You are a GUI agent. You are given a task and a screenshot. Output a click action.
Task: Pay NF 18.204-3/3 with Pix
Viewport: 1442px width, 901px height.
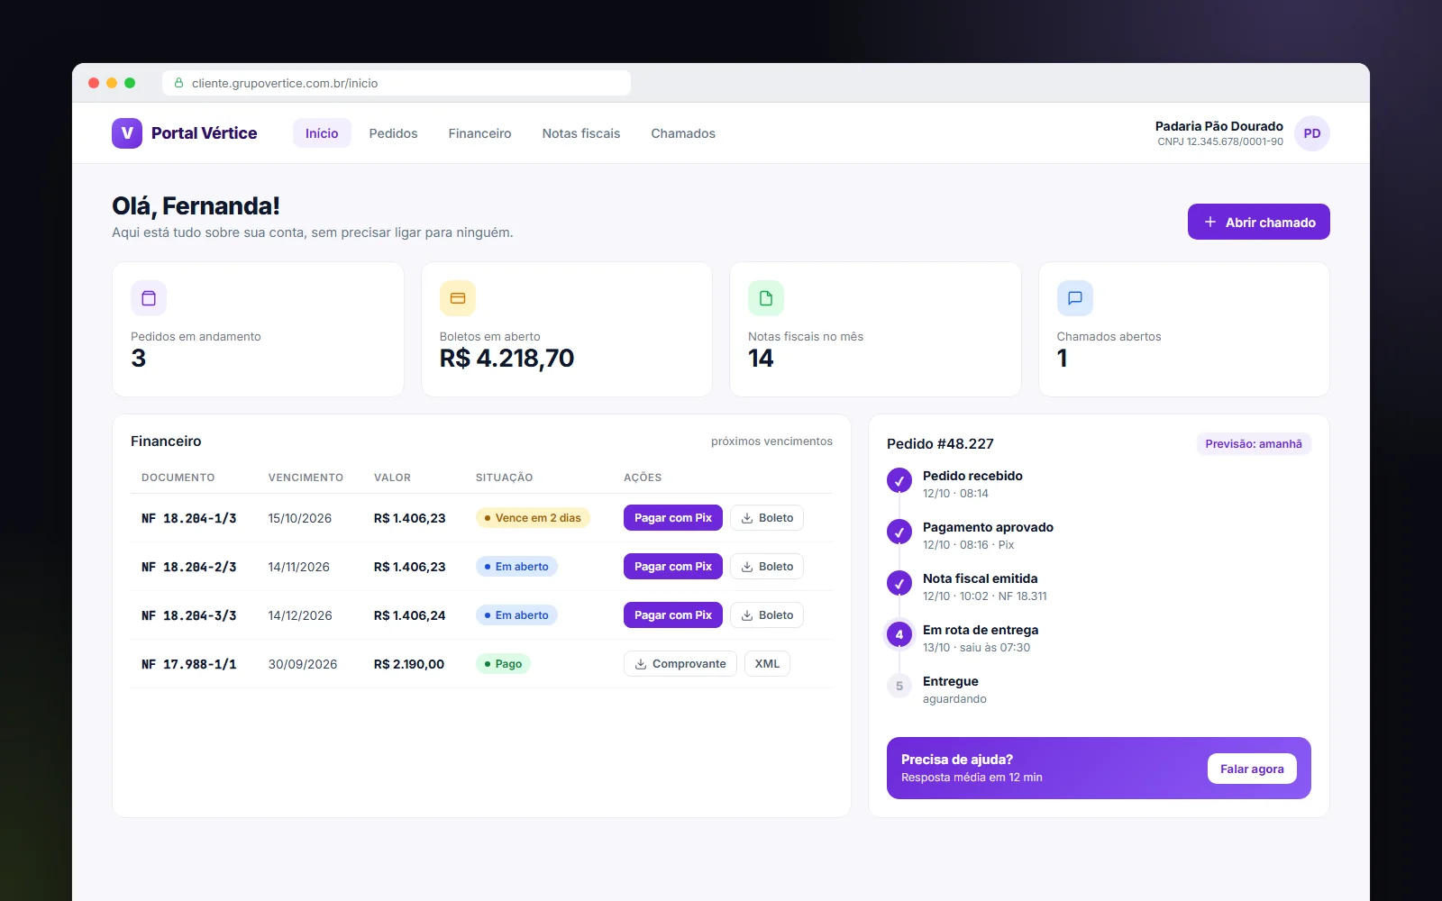(673, 615)
